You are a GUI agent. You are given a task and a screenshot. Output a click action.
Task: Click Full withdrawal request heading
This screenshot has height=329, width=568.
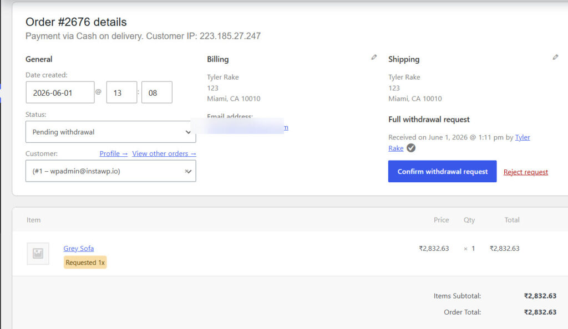pos(429,119)
